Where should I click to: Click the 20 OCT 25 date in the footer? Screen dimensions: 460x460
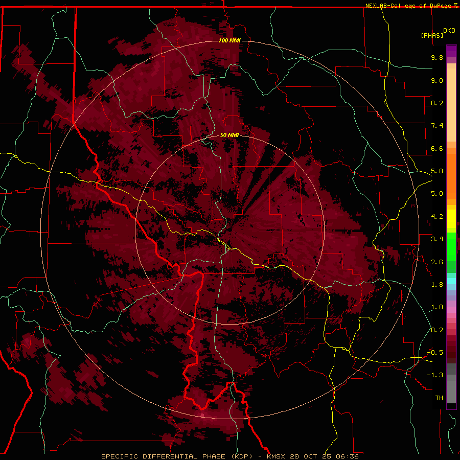[311, 456]
